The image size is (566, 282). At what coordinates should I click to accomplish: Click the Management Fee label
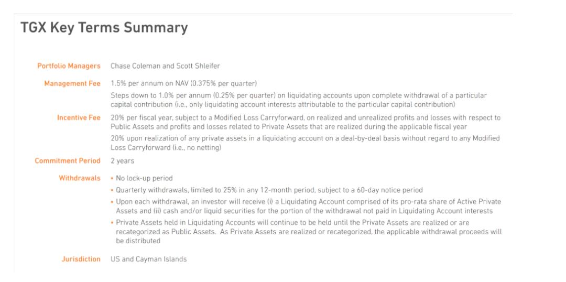point(73,84)
